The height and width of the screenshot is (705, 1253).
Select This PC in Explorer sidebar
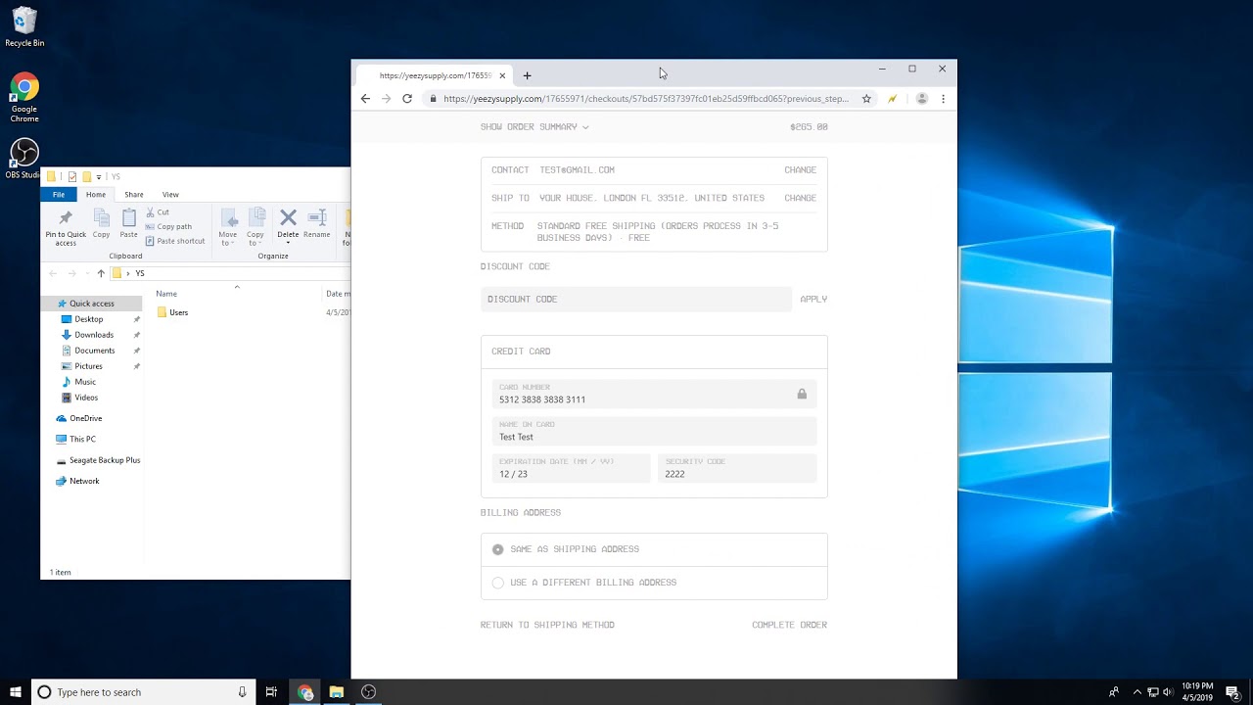click(82, 440)
